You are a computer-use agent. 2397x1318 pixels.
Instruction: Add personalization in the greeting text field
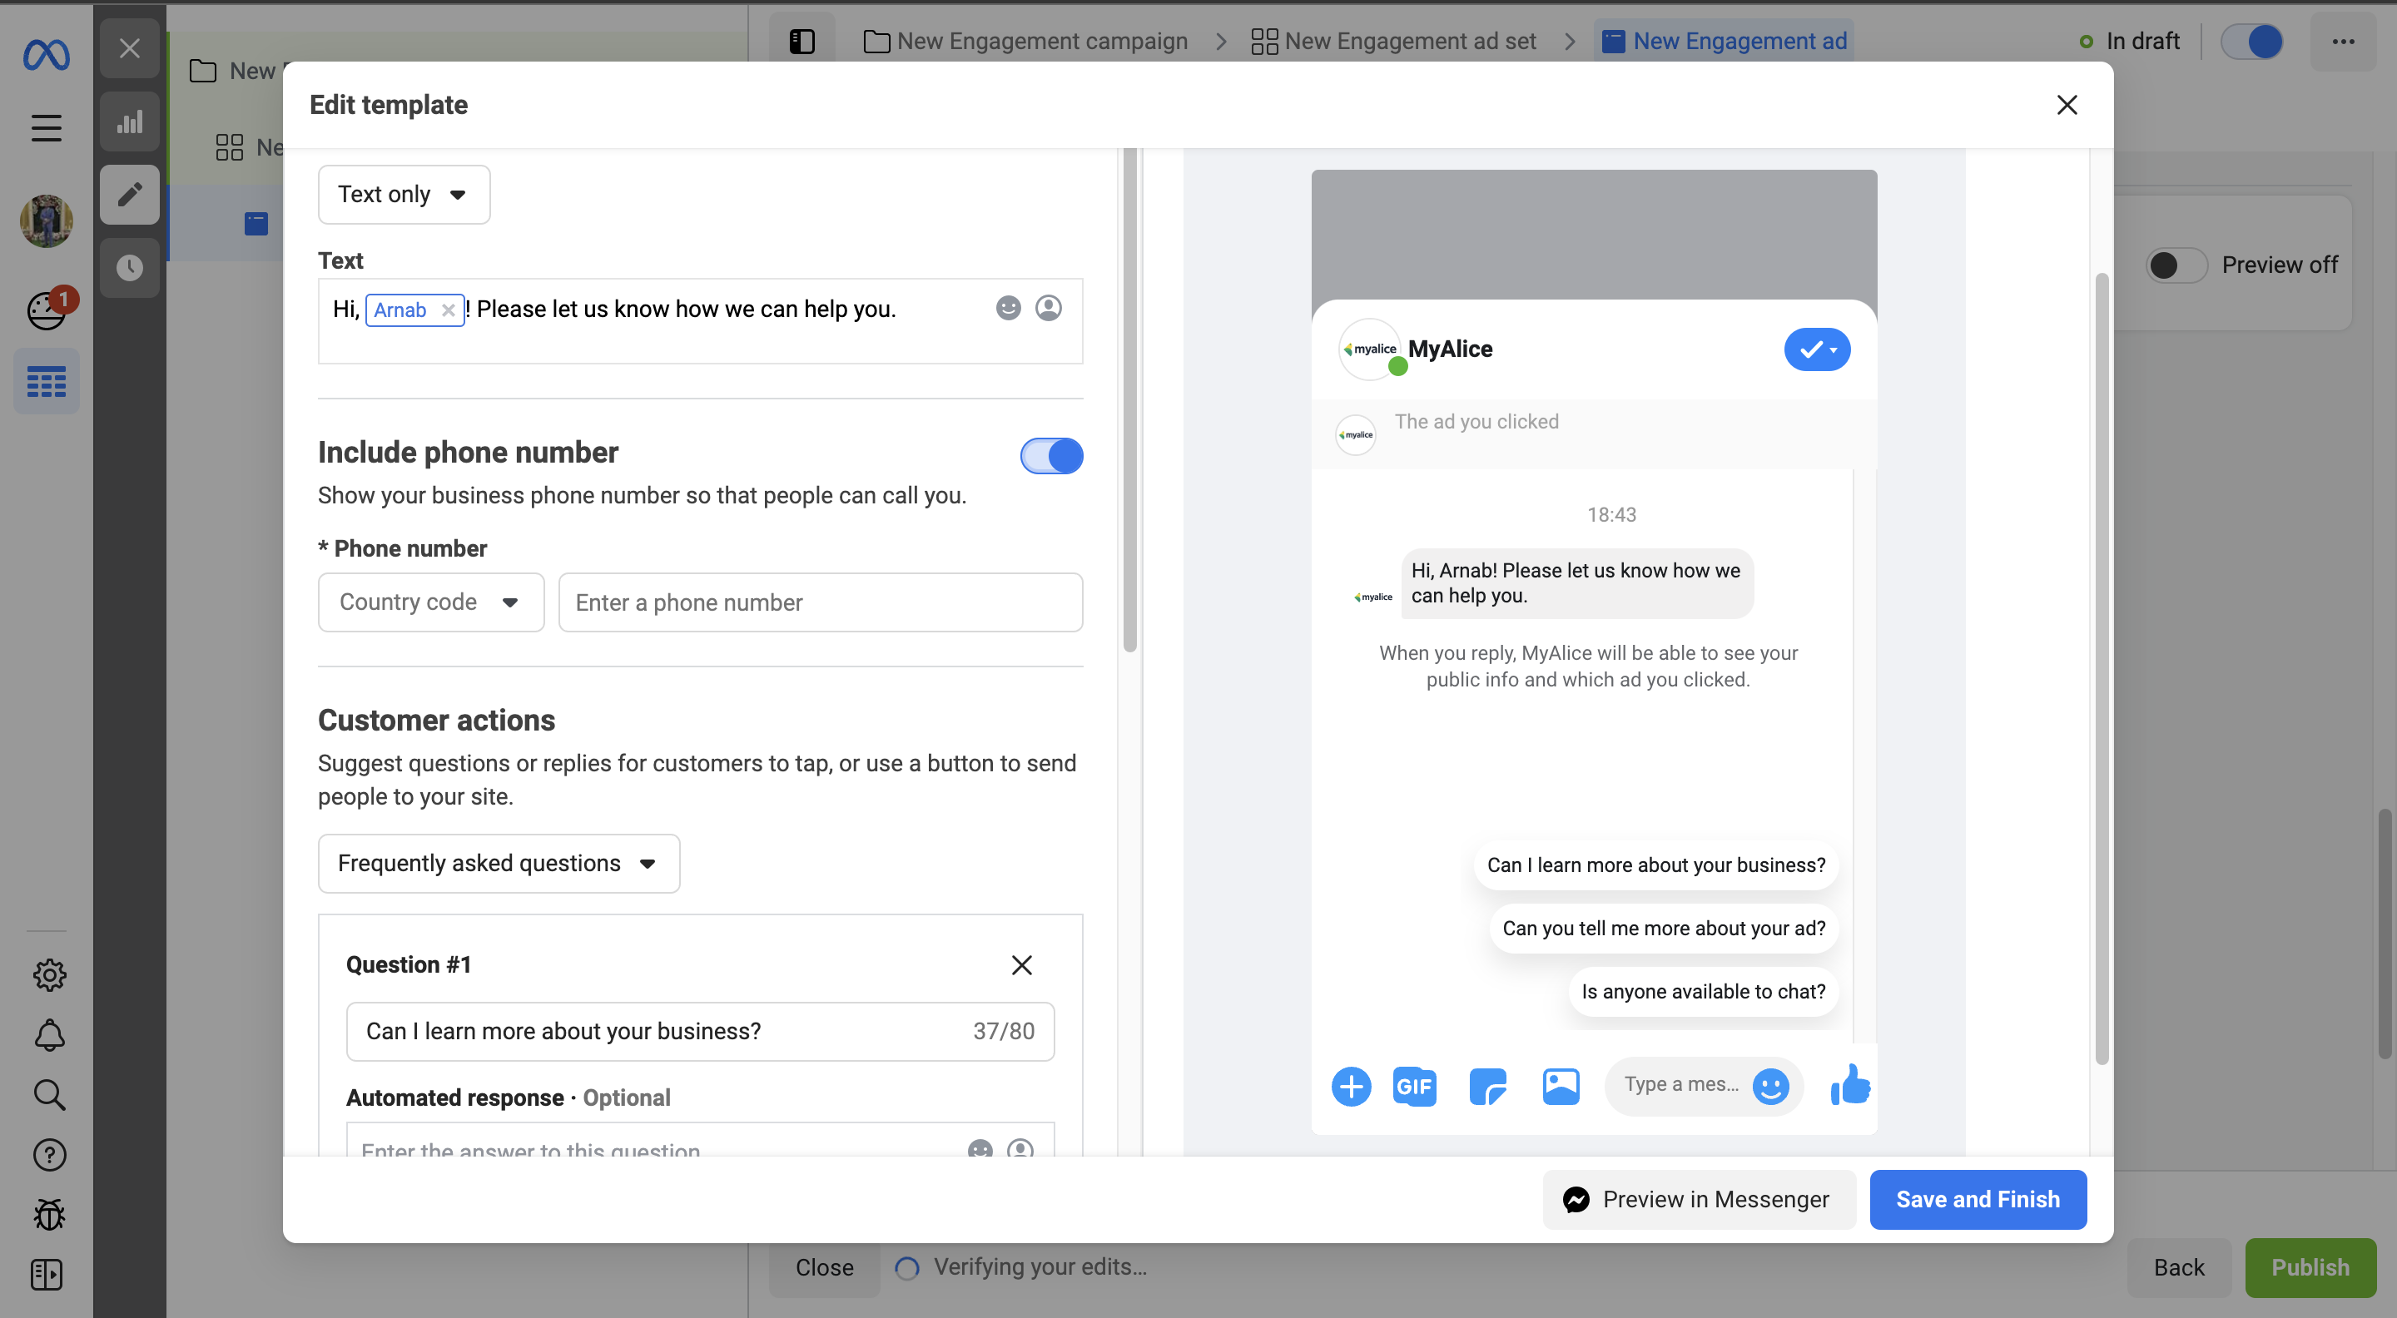click(x=1048, y=308)
